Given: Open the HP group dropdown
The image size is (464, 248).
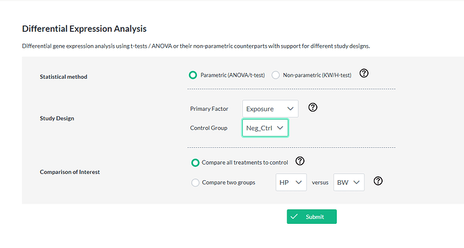Looking at the screenshot, I should 291,182.
